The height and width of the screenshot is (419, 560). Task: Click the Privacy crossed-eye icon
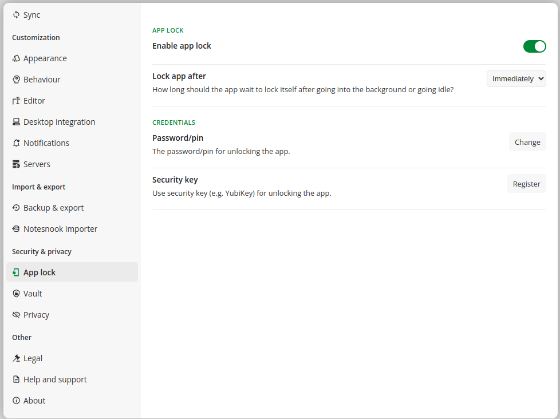pos(16,315)
